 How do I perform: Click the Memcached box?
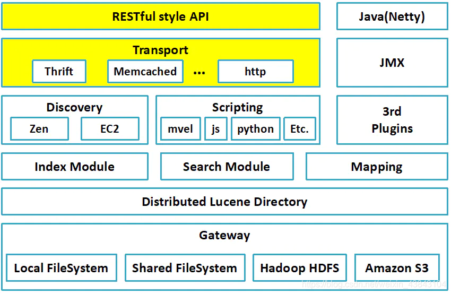point(145,71)
